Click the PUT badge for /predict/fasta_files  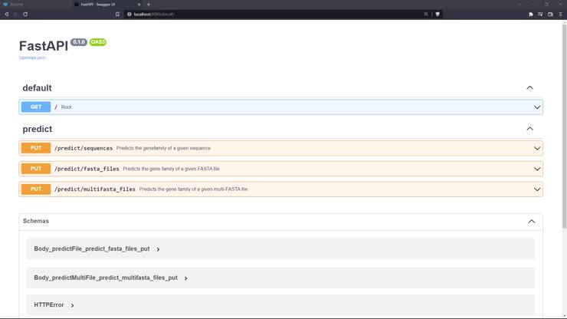pos(36,169)
